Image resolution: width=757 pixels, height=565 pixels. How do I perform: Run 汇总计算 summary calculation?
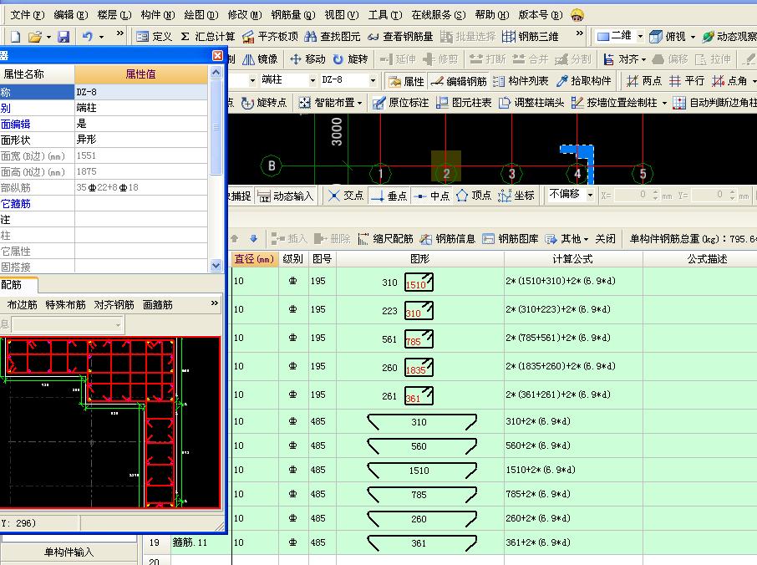[207, 36]
